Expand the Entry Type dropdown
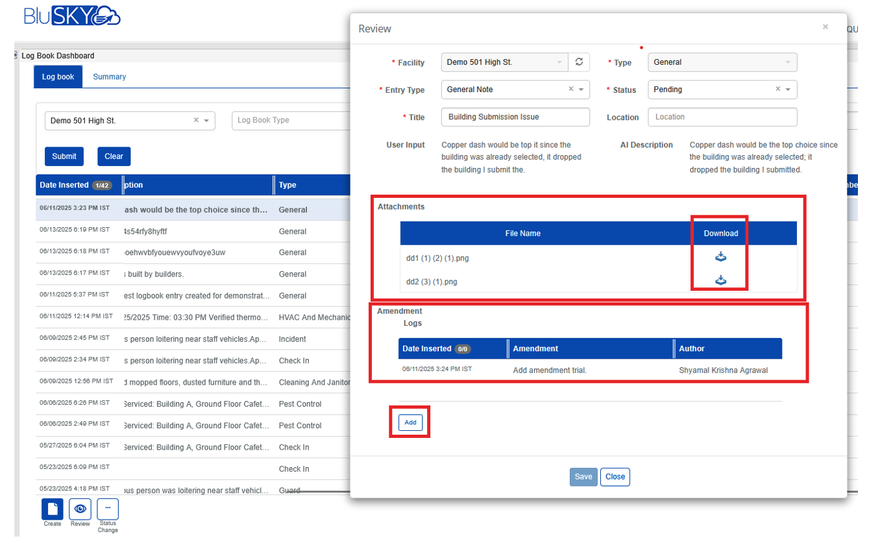This screenshot has width=880, height=545. click(581, 90)
